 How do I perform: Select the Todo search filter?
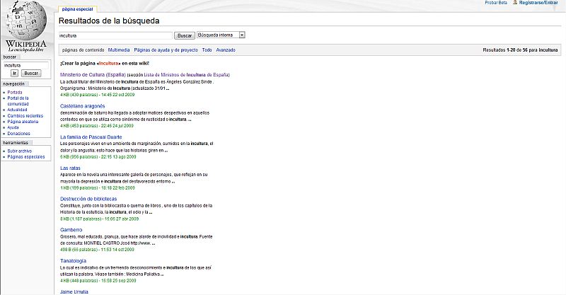click(x=207, y=50)
